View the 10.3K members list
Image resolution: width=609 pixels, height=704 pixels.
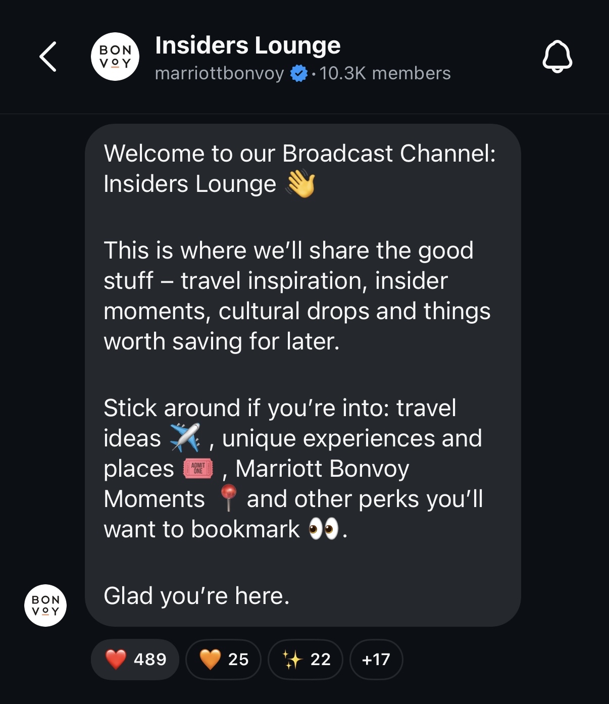pos(385,74)
